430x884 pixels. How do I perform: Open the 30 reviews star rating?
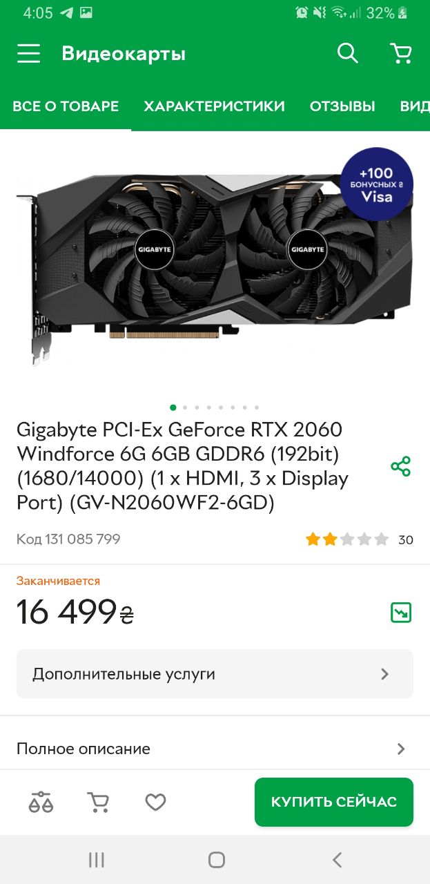[359, 539]
